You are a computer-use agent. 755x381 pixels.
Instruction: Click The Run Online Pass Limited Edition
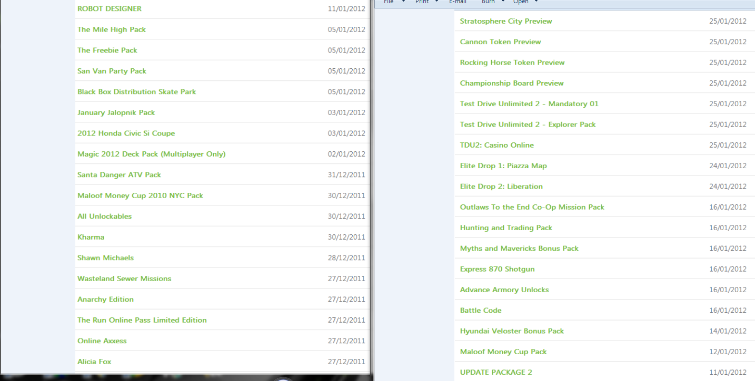pos(142,320)
